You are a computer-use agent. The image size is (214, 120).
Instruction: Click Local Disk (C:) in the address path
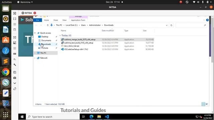72,25
